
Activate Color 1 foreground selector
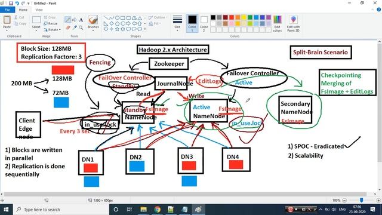192,23
